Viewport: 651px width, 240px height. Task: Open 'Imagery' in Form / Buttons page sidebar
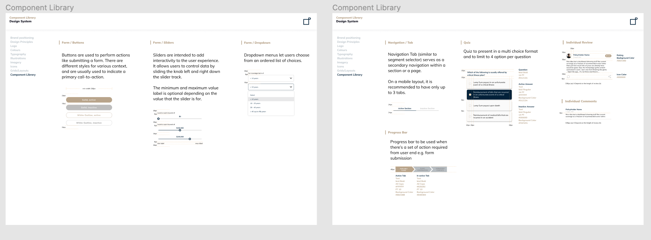tap(16, 63)
